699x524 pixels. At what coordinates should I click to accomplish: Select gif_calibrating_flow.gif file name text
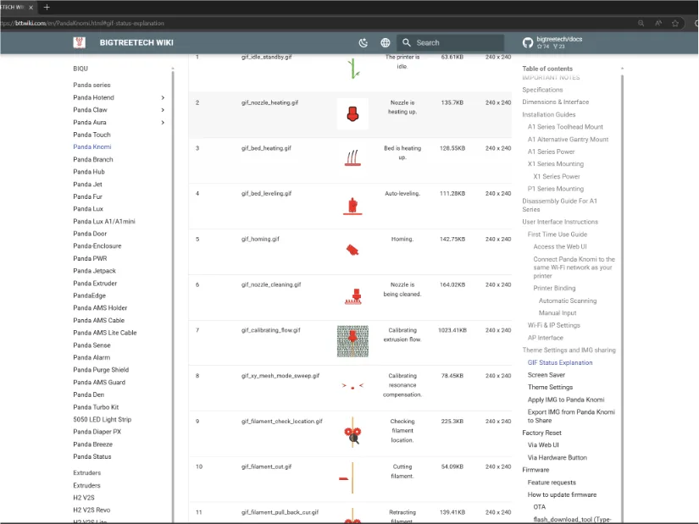270,330
